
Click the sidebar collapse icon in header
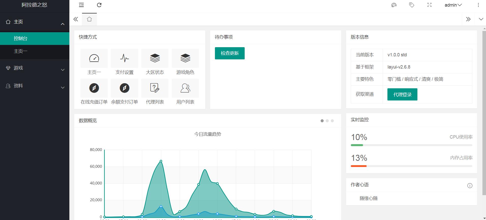coord(81,5)
